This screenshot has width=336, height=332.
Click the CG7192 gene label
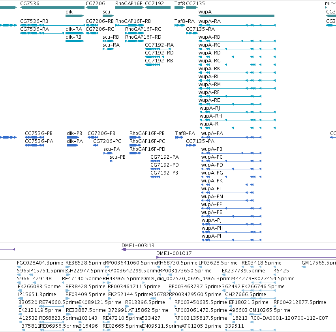click(x=154, y=4)
